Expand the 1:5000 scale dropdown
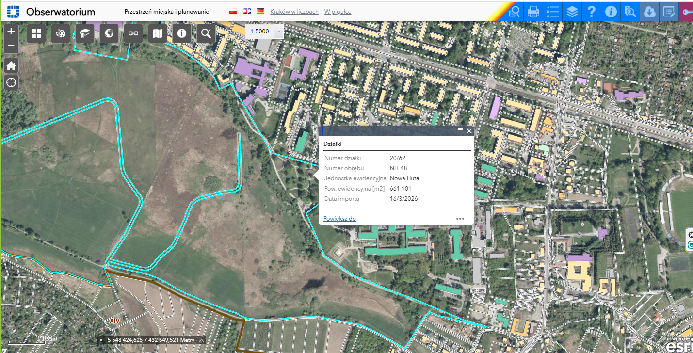 coord(279,32)
